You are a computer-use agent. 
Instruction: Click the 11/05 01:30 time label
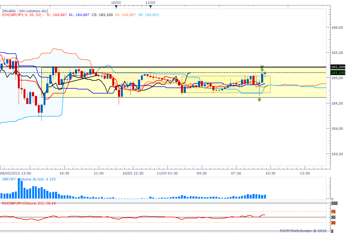click(167, 173)
